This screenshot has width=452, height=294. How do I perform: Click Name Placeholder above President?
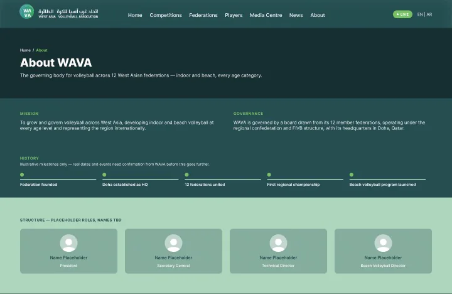tap(68, 258)
